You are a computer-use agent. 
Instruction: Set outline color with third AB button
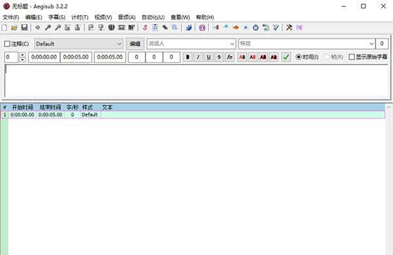(x=263, y=57)
